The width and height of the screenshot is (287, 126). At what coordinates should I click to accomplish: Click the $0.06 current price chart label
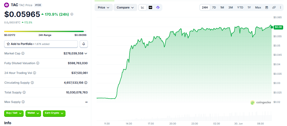(279, 27)
